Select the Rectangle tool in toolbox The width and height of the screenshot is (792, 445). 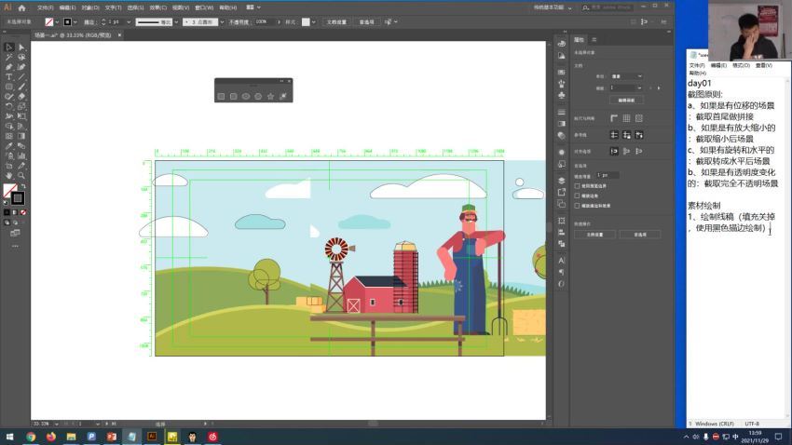pyautogui.click(x=9, y=87)
